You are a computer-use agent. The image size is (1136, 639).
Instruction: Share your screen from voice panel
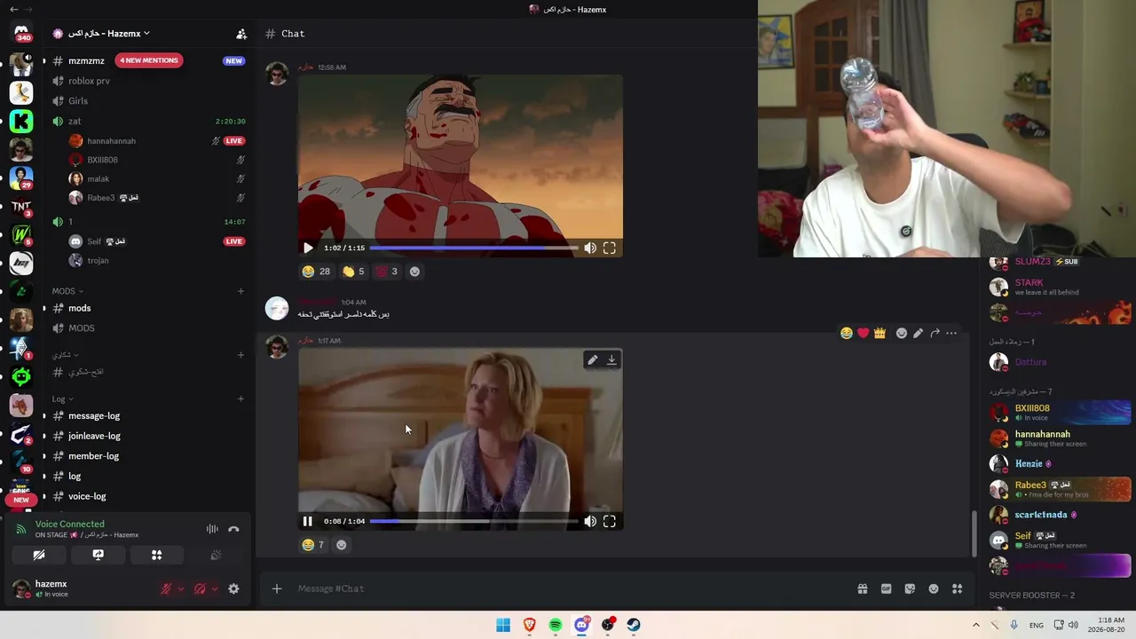click(x=98, y=555)
